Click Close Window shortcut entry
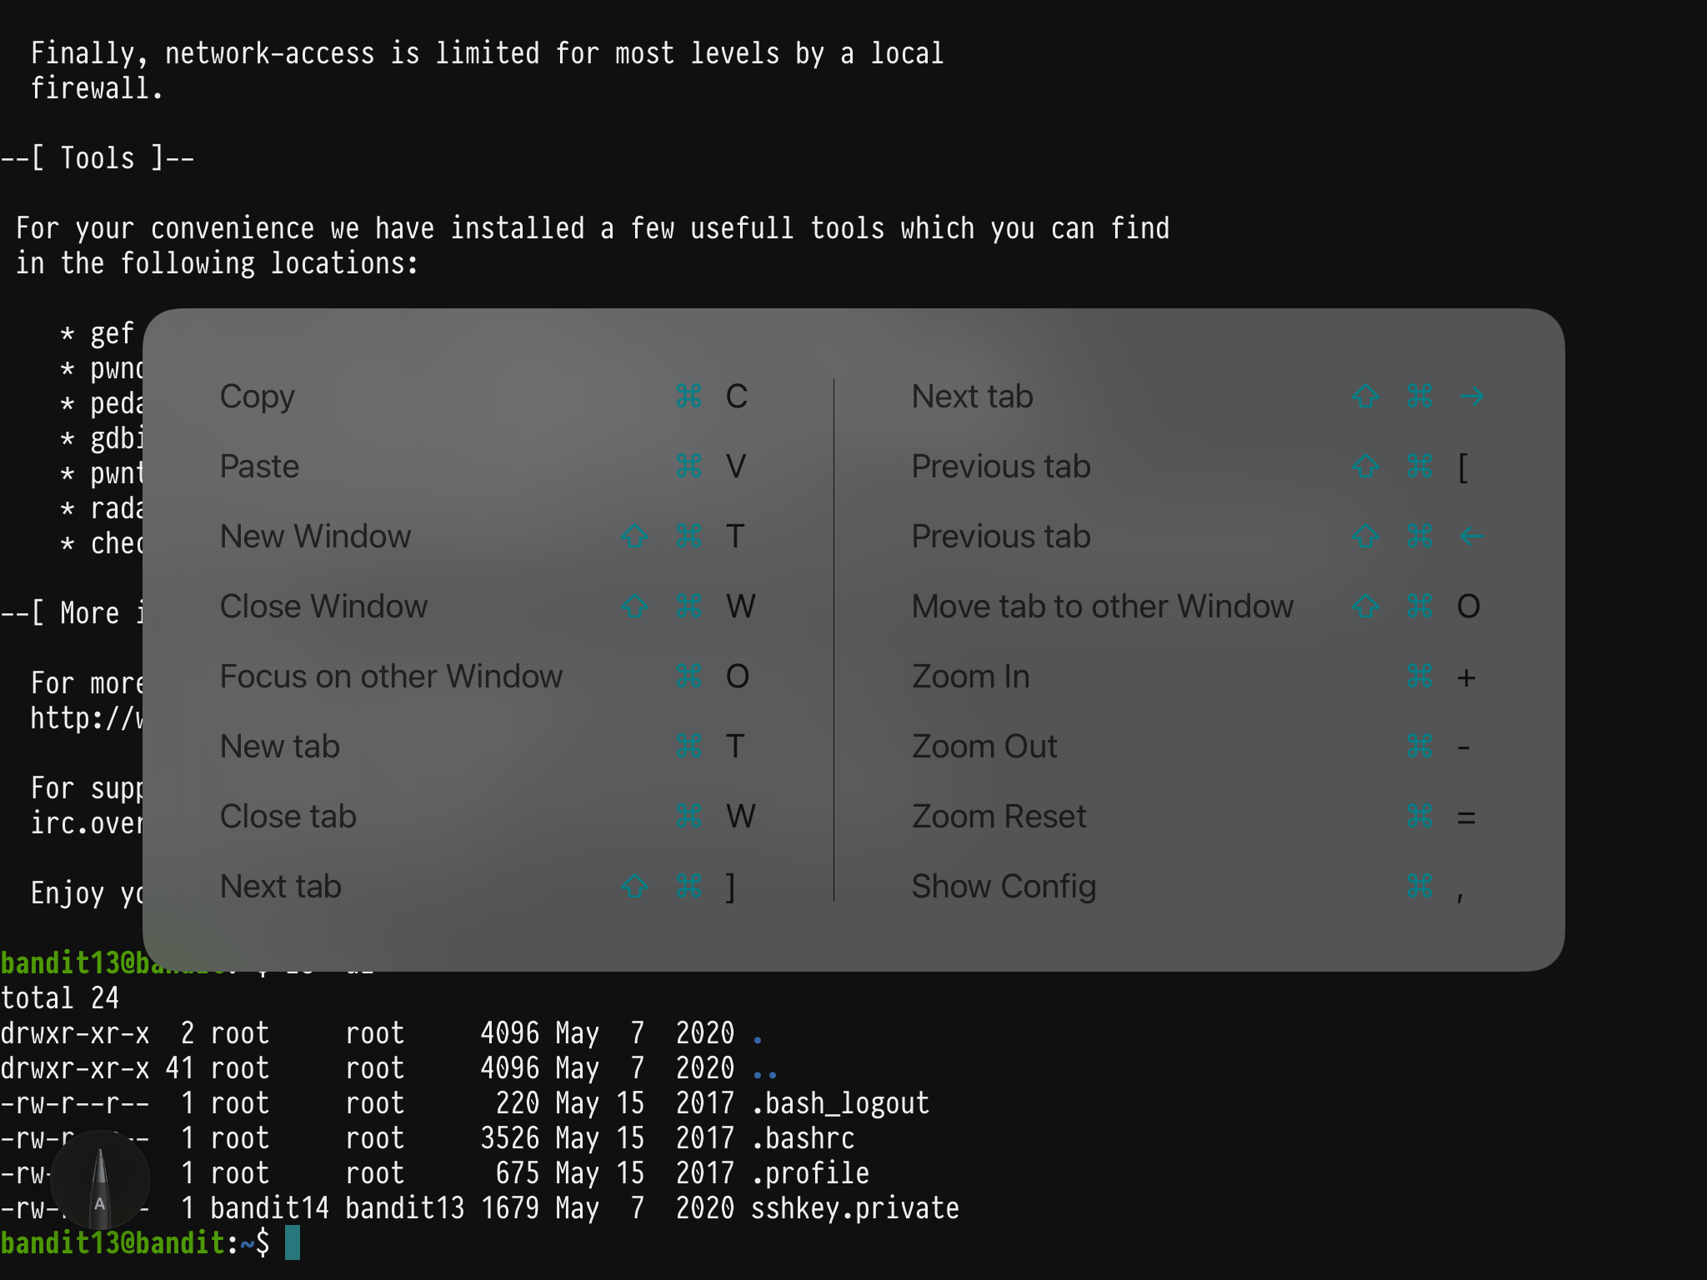Viewport: 1707px width, 1280px height. (323, 607)
